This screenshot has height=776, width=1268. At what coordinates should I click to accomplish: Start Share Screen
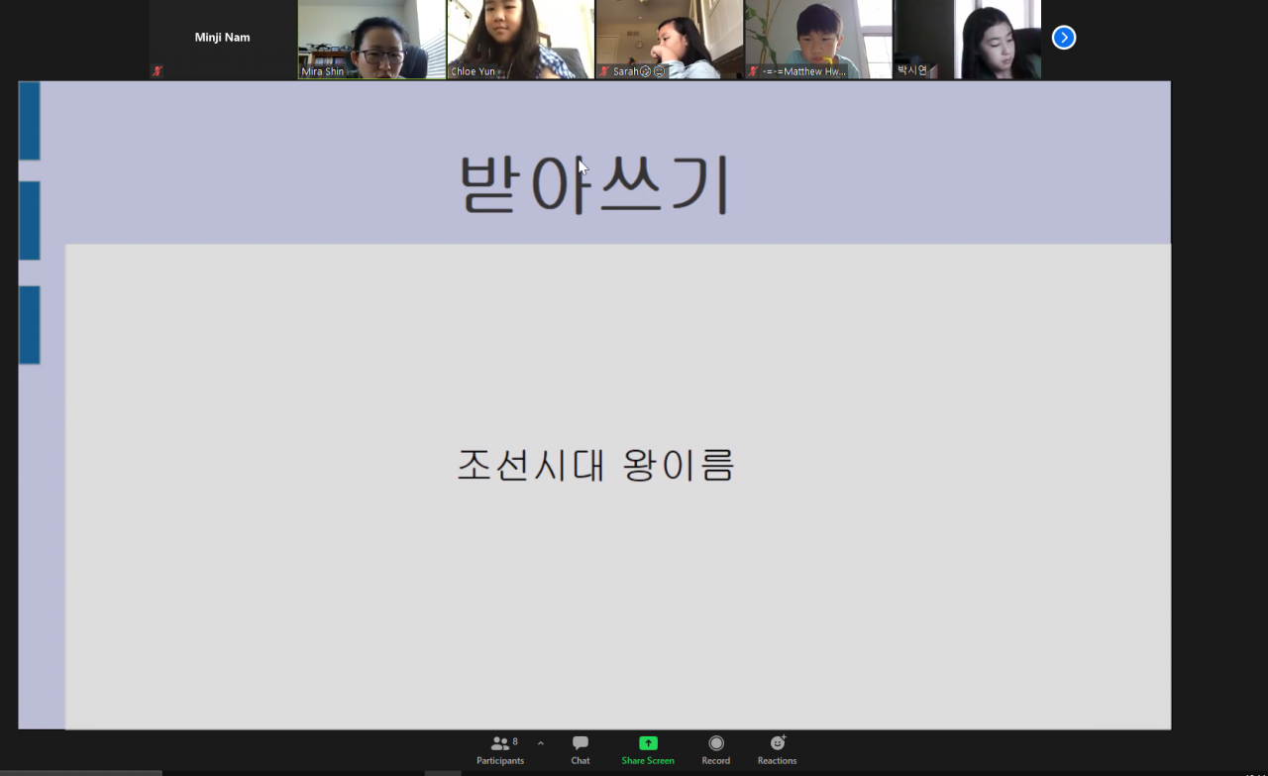tap(648, 750)
